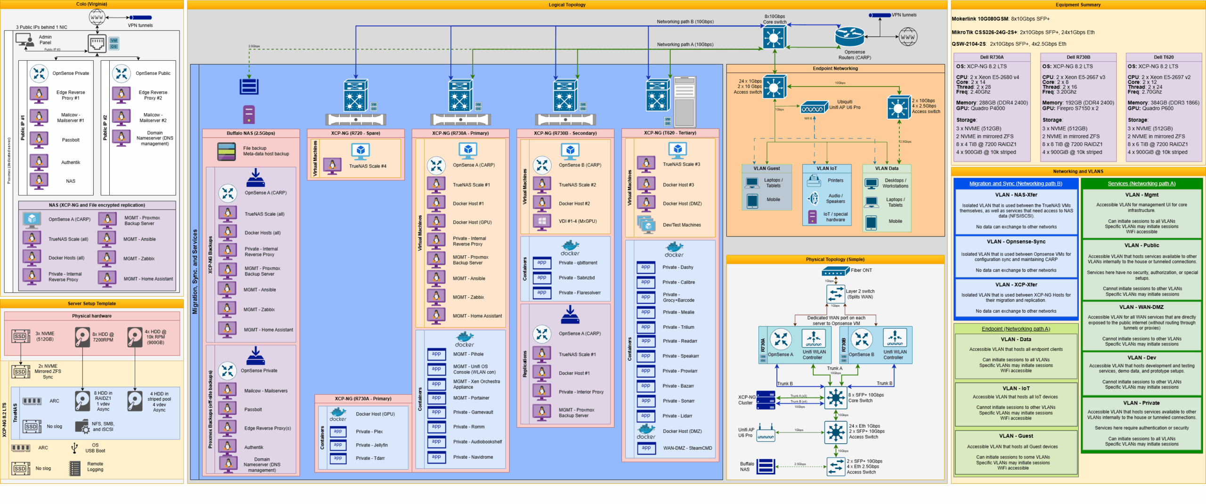Click the Ubiquiti Unifi AP U6 Pro icon
Screen dimensions: 1206x504
(x=814, y=108)
